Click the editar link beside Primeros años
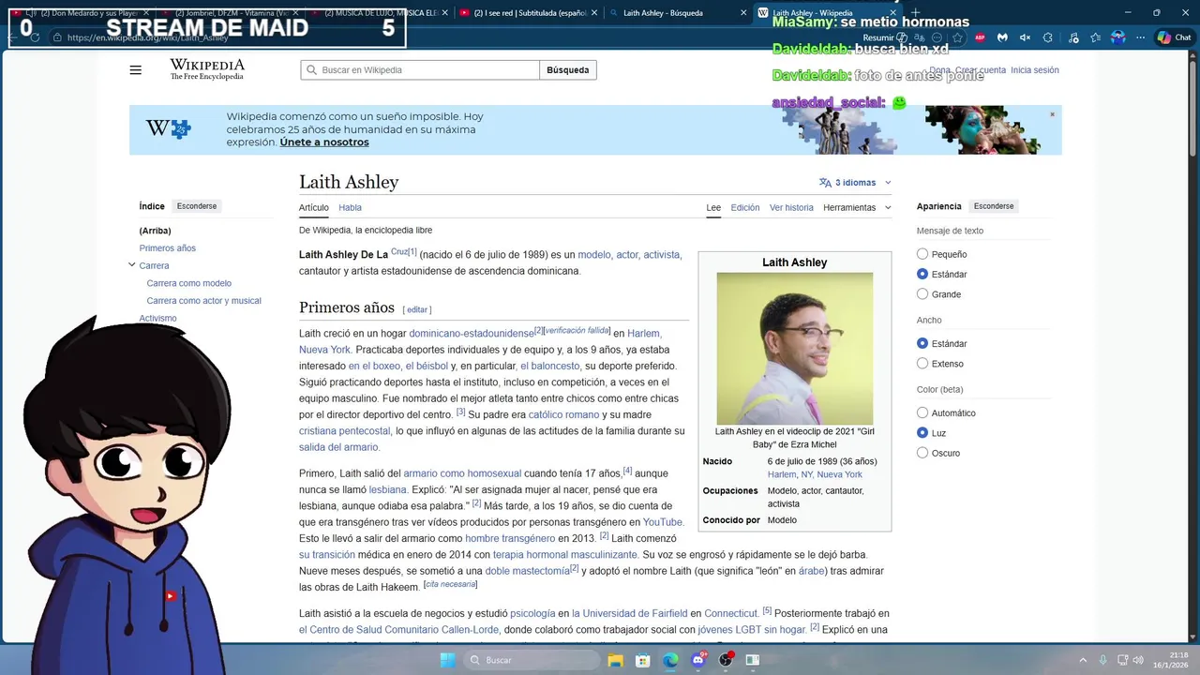Image resolution: width=1200 pixels, height=675 pixels. (x=417, y=309)
